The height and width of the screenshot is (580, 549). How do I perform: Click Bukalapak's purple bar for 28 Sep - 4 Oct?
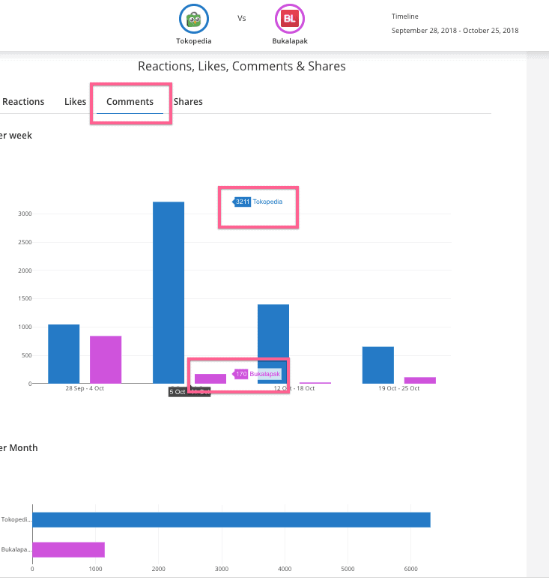pyautogui.click(x=106, y=360)
